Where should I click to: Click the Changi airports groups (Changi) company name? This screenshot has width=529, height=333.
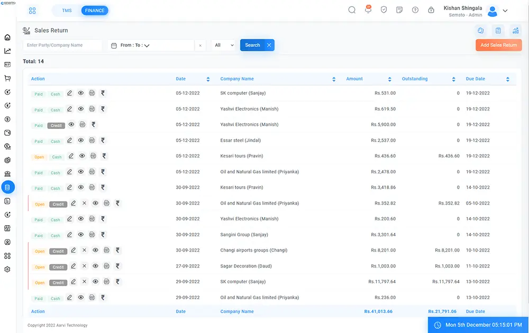pos(254,250)
